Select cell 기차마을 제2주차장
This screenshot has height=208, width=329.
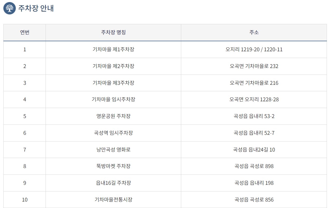point(113,66)
